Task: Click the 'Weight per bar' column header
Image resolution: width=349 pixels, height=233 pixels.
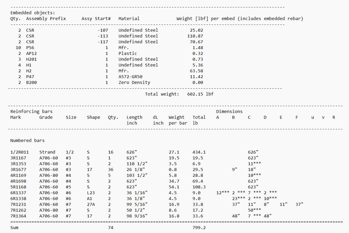Action: 178,120
